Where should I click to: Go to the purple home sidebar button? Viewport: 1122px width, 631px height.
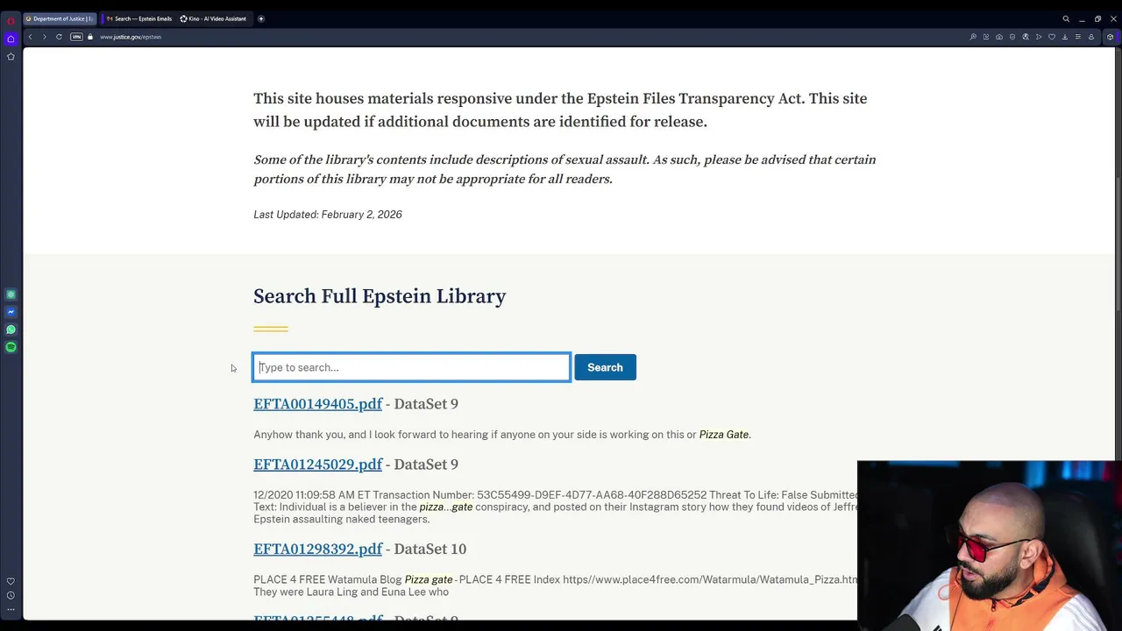[11, 39]
